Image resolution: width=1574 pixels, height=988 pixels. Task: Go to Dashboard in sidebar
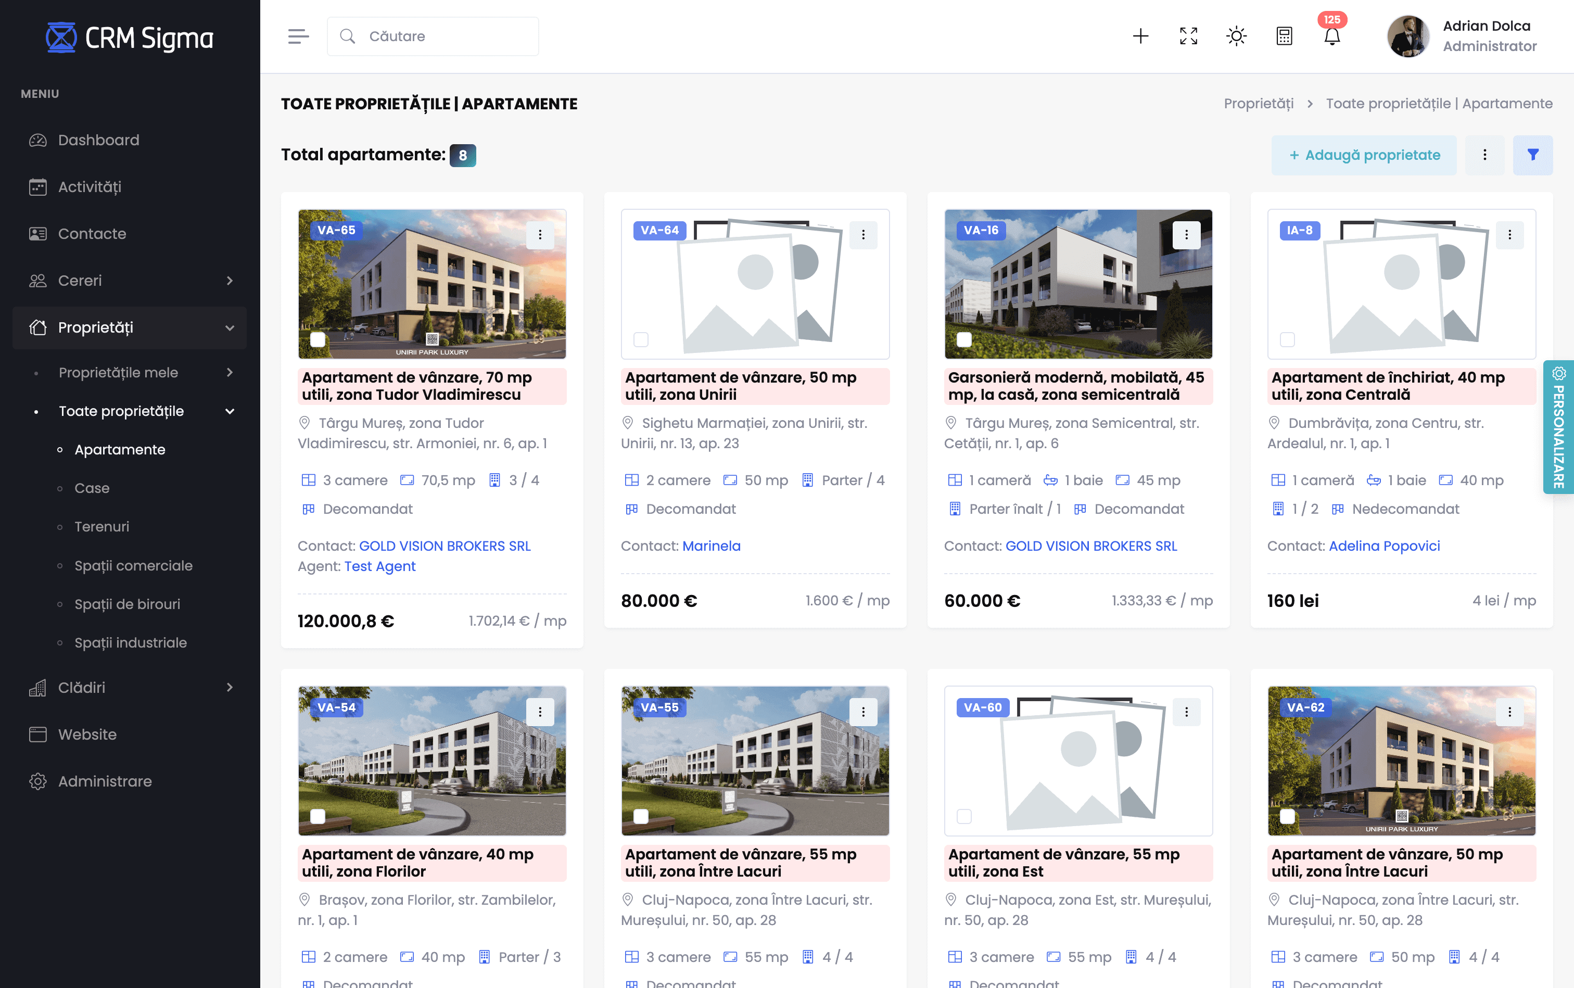[99, 140]
